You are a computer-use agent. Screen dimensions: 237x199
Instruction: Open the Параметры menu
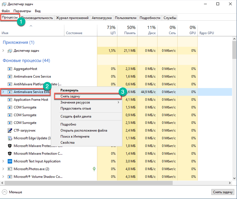point(22,11)
